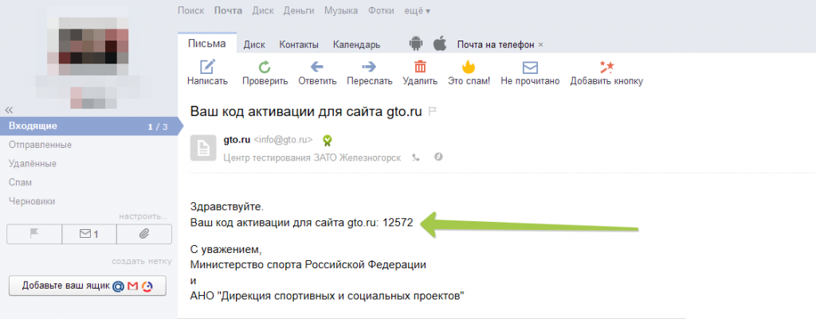The width and height of the screenshot is (816, 319).
Task: Click the sender document avatar icon
Action: point(203,147)
